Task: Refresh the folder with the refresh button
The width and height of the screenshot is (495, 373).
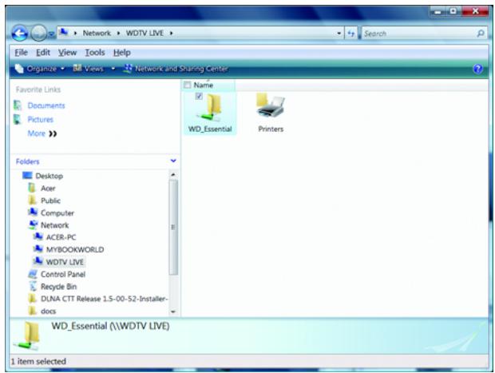Action: (x=351, y=34)
